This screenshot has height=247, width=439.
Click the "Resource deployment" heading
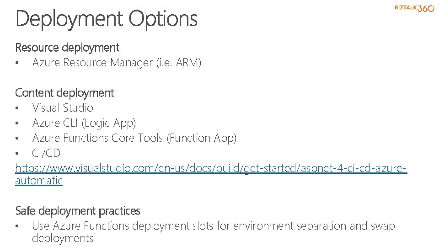67,48
